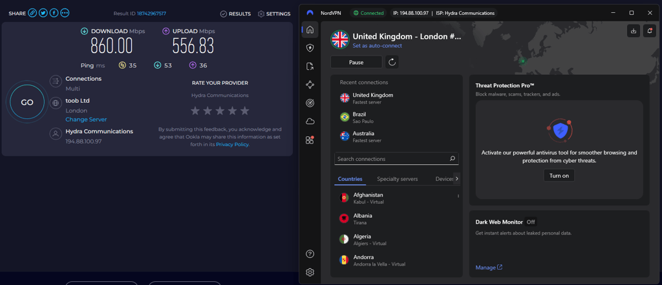Select Australia recent connection
Image resolution: width=662 pixels, height=285 pixels.
[397, 136]
